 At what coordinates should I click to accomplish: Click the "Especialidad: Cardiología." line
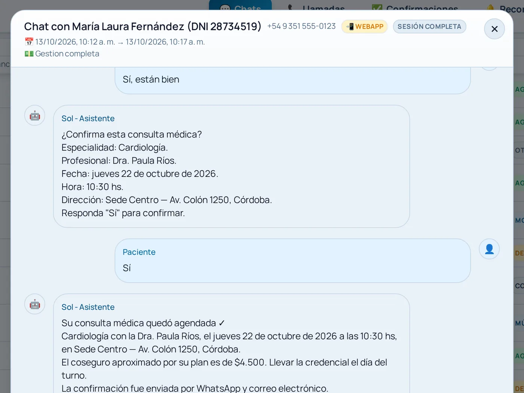(x=115, y=147)
